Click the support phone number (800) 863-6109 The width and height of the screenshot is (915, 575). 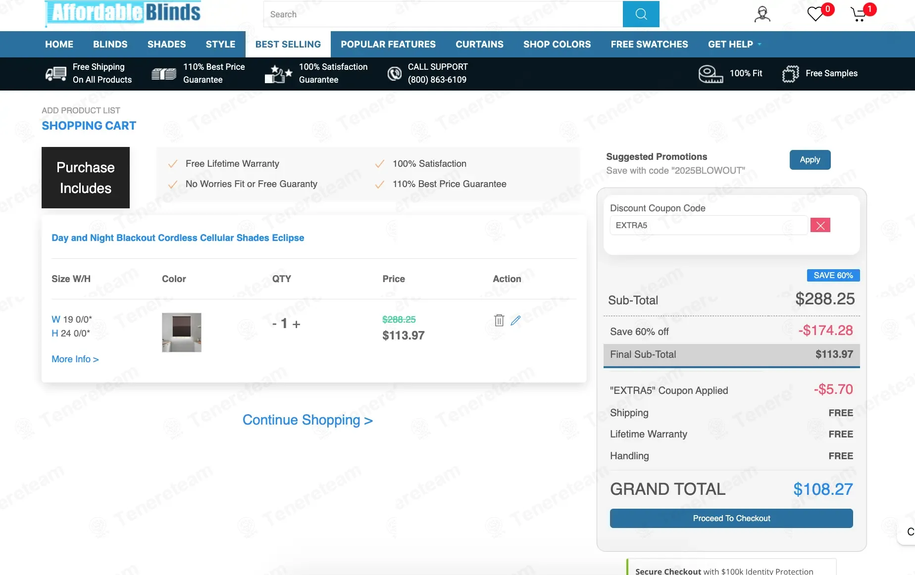pyautogui.click(x=437, y=80)
